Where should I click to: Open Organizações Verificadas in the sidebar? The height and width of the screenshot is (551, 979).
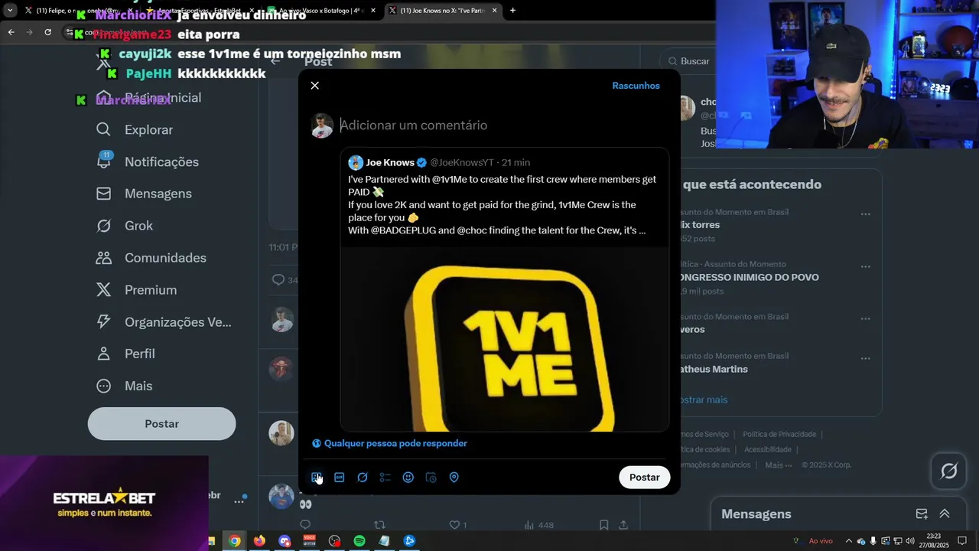(164, 322)
